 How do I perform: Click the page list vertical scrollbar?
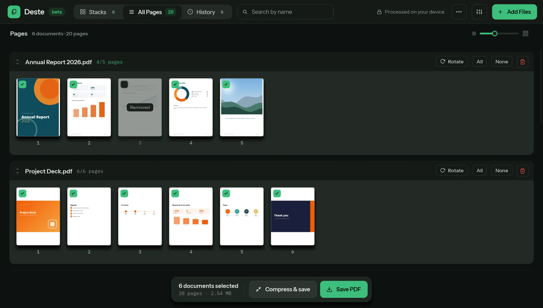click(541, 86)
